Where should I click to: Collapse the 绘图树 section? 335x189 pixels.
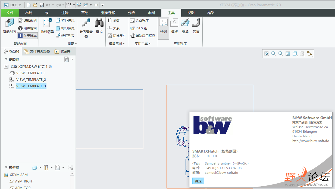(6, 59)
